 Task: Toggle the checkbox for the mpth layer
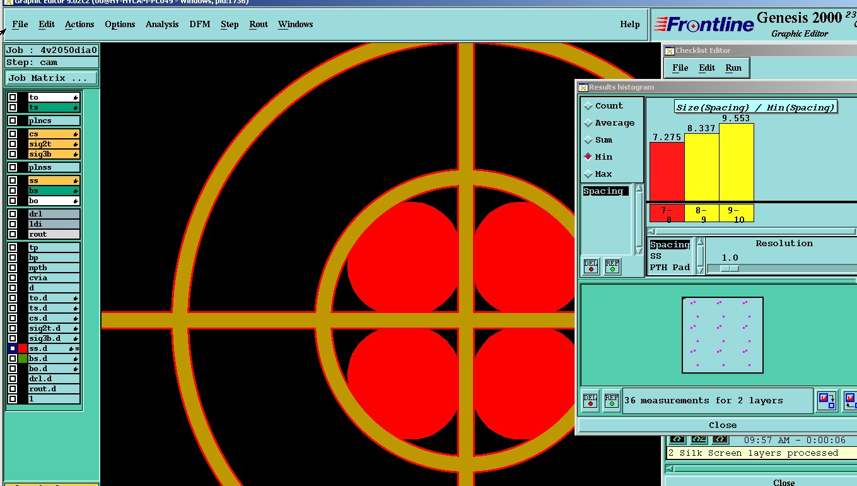click(13, 268)
